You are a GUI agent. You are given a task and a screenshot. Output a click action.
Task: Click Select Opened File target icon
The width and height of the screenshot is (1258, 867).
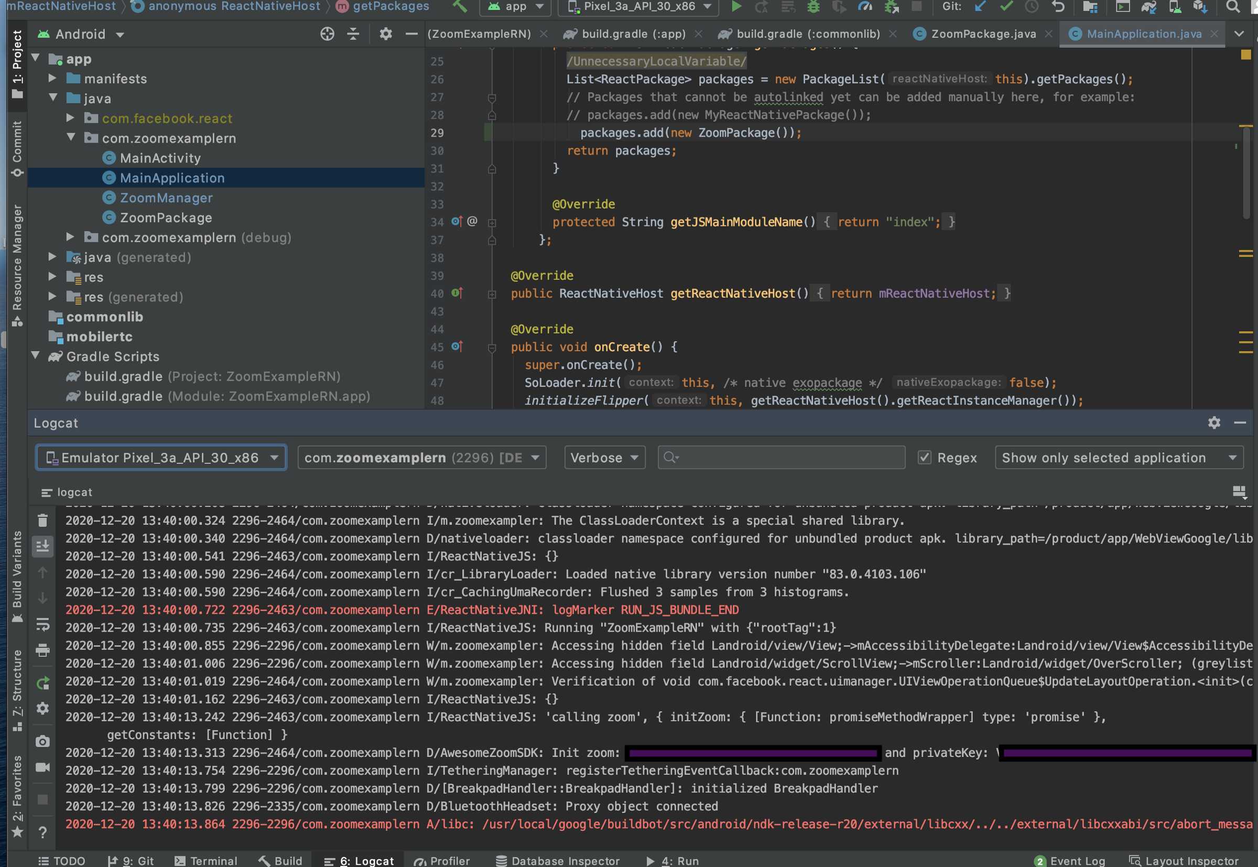click(327, 34)
